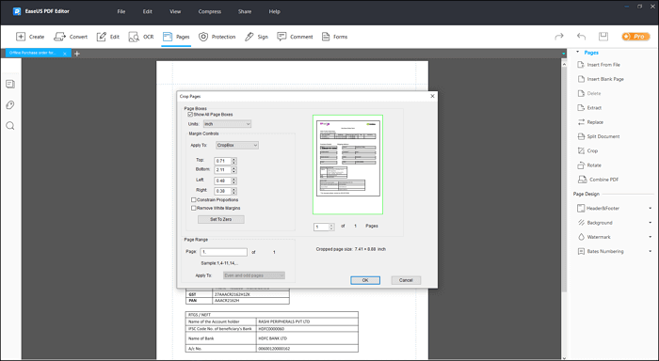659x361 pixels.
Task: Expand Watermark options
Action: (x=651, y=237)
